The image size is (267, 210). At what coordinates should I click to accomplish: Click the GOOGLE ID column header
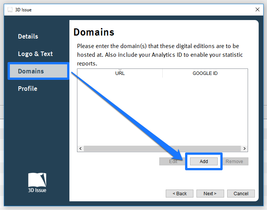coord(205,73)
